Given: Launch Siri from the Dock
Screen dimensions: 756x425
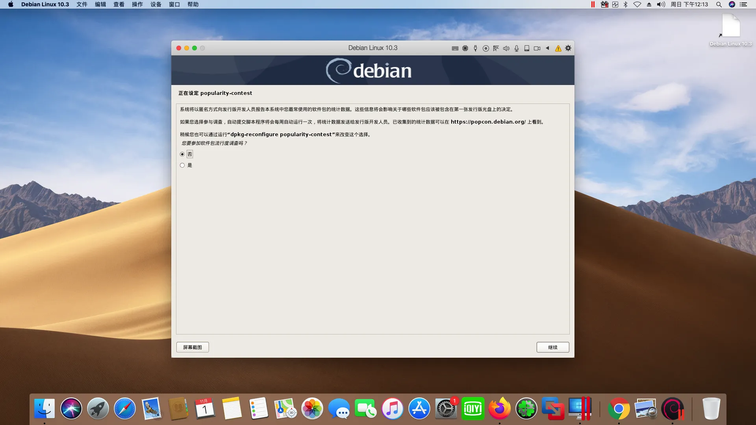Looking at the screenshot, I should point(71,408).
